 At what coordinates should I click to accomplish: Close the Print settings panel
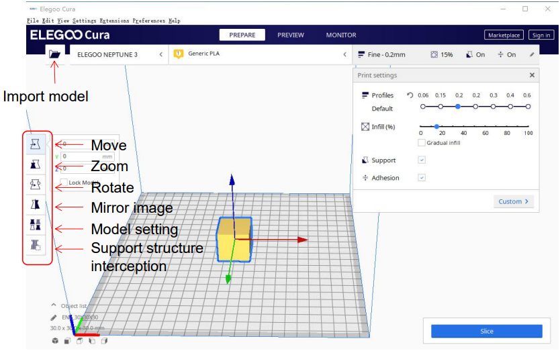point(532,75)
